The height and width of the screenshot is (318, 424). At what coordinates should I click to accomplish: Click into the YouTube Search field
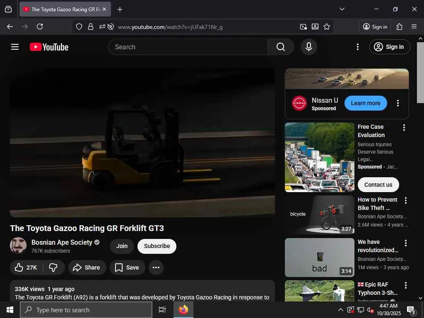[x=188, y=47]
